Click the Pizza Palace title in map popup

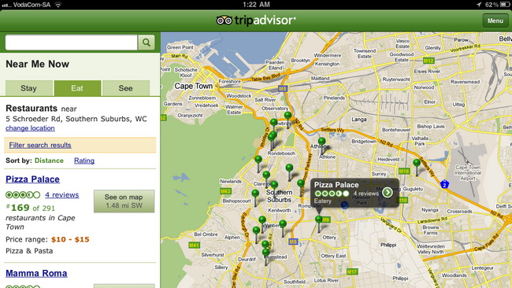point(336,185)
